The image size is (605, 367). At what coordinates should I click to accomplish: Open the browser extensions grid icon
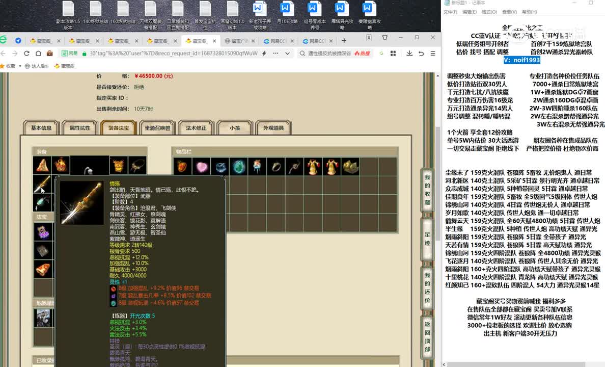393,54
